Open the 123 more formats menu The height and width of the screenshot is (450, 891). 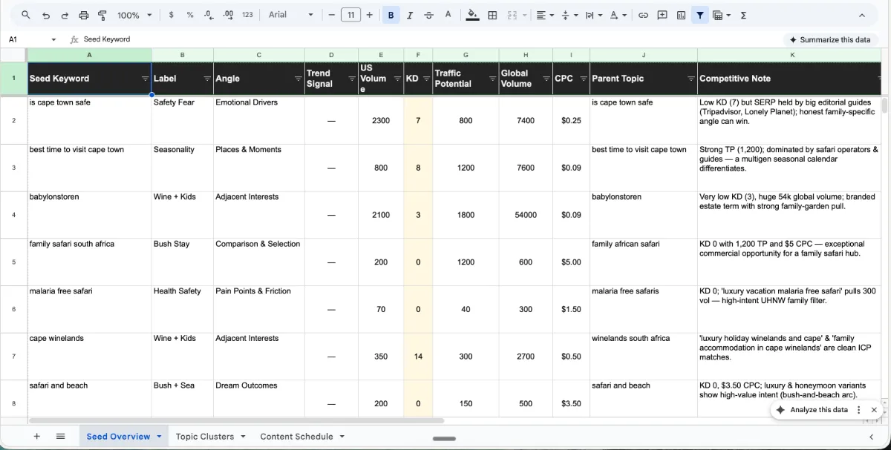coord(247,15)
